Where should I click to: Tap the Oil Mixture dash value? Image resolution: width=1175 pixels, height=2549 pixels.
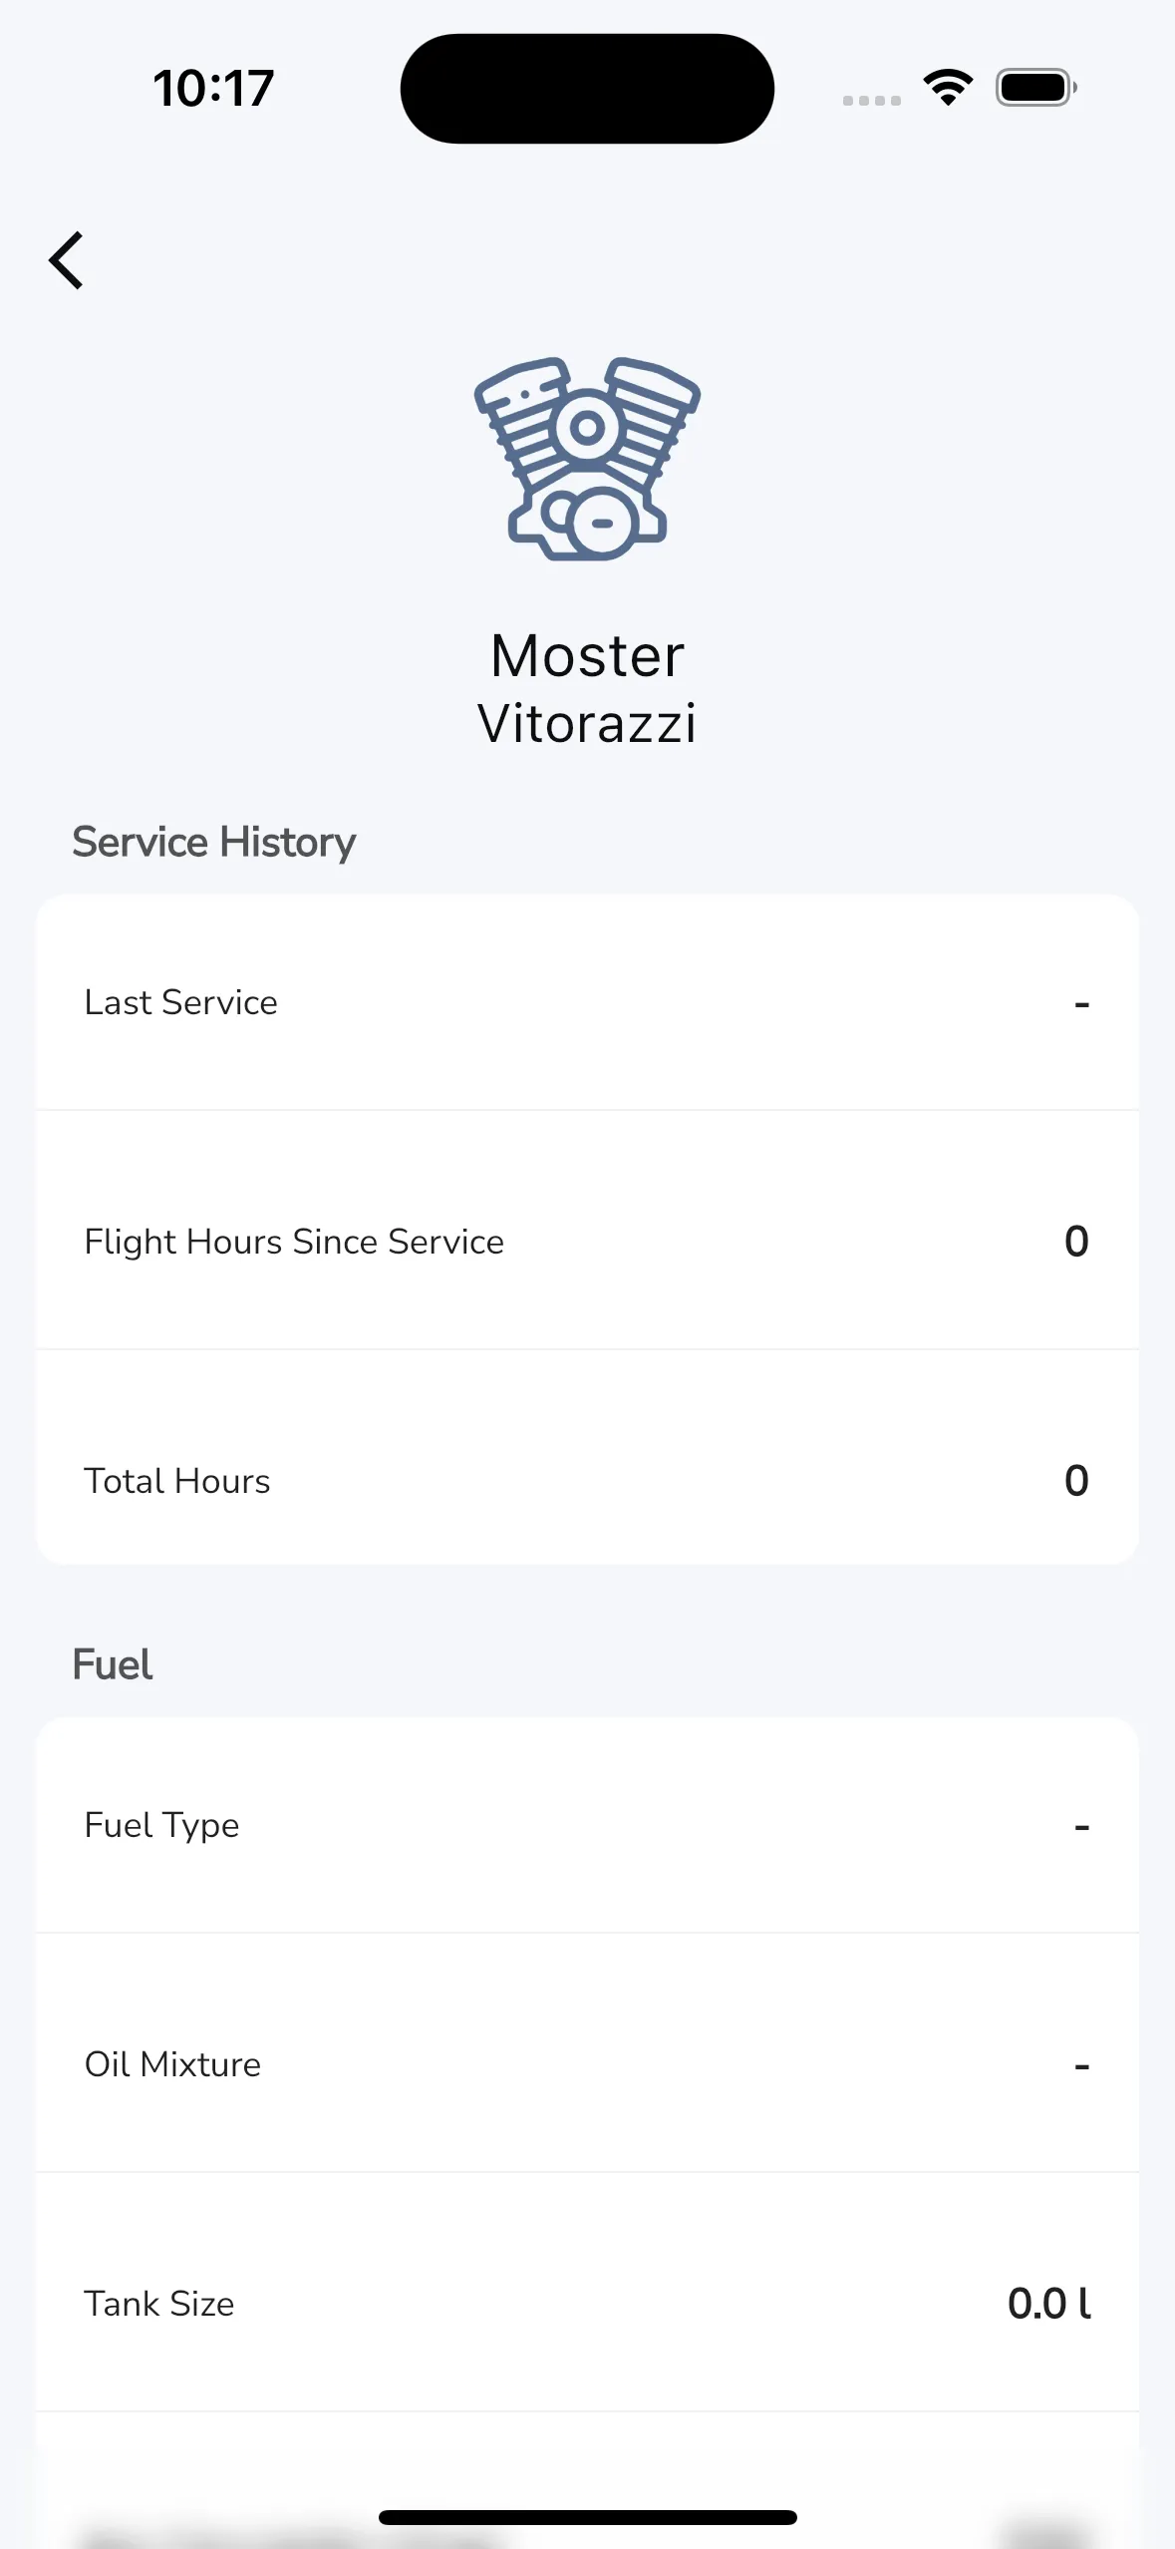pyautogui.click(x=1081, y=2065)
